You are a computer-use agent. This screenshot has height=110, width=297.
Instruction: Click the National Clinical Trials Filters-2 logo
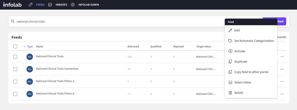[30, 82]
